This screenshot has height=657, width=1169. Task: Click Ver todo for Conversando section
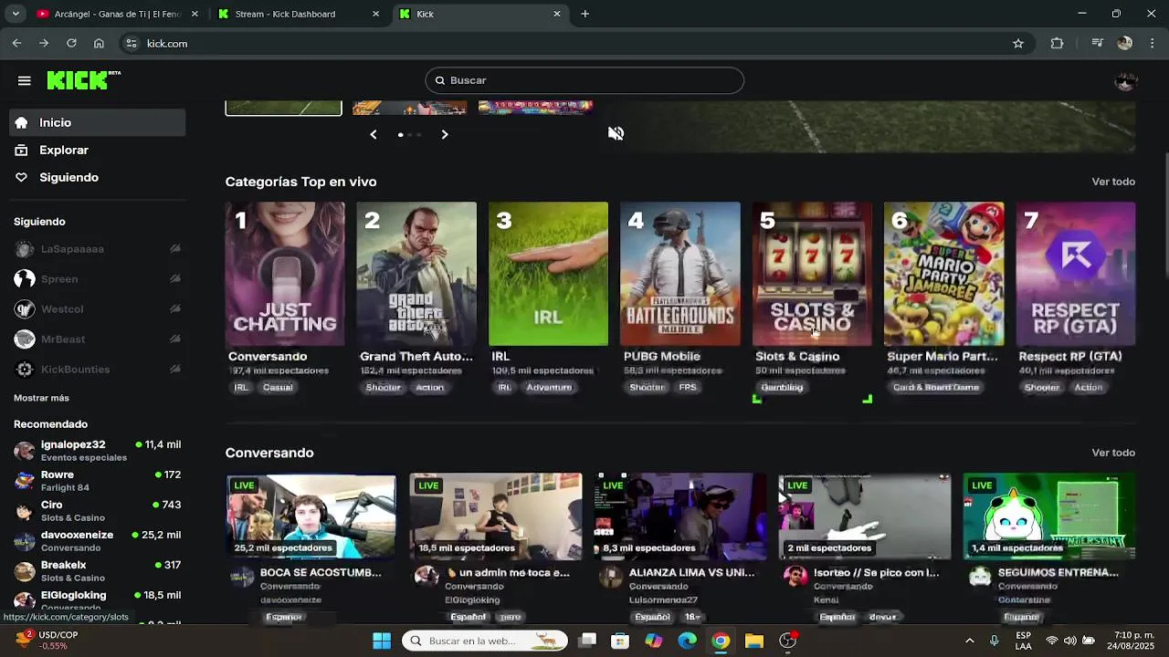point(1113,453)
